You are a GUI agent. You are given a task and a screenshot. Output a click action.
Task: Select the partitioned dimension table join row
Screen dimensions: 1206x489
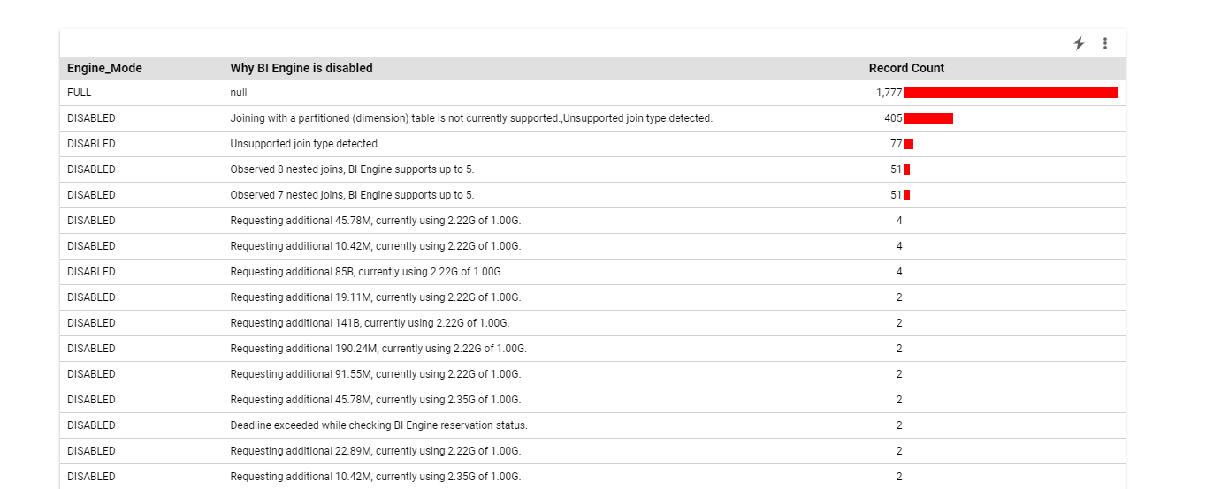pos(470,118)
